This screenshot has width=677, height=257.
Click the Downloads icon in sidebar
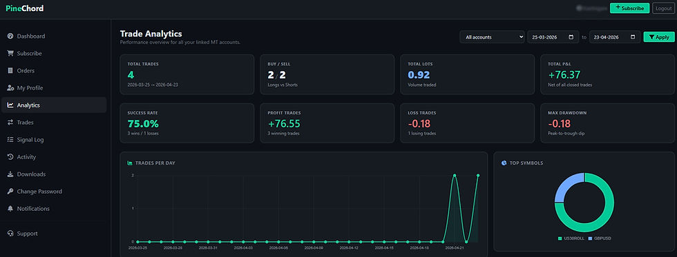click(x=10, y=174)
